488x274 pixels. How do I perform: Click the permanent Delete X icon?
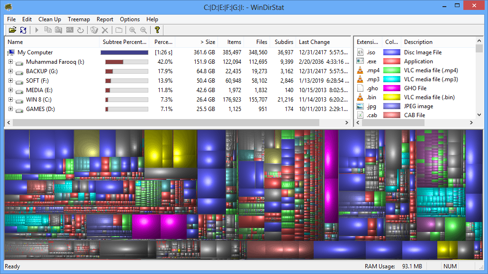point(105,30)
